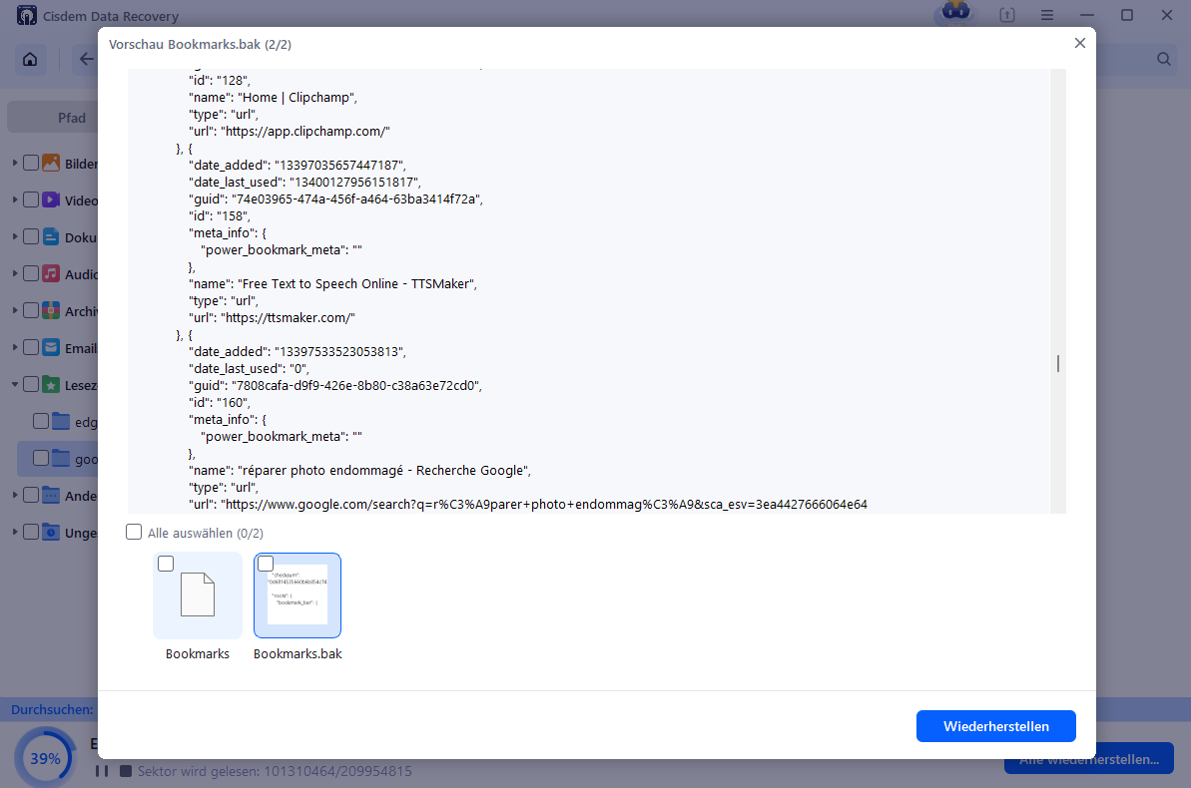Pause the scan with the pause icon
The height and width of the screenshot is (788, 1191).
(102, 771)
